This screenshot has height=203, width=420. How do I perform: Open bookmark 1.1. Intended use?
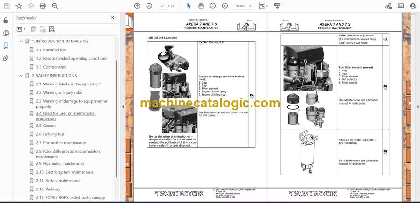[x=51, y=50]
